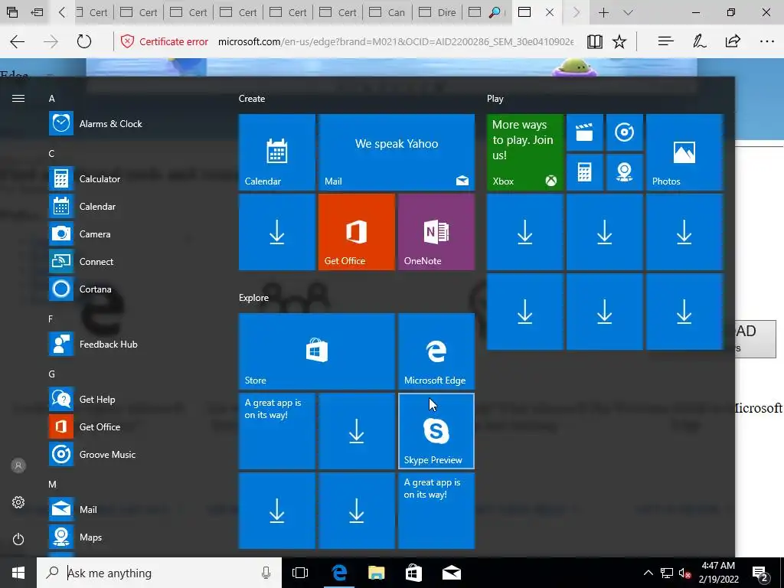Open File Explorer from taskbar

coord(377,573)
